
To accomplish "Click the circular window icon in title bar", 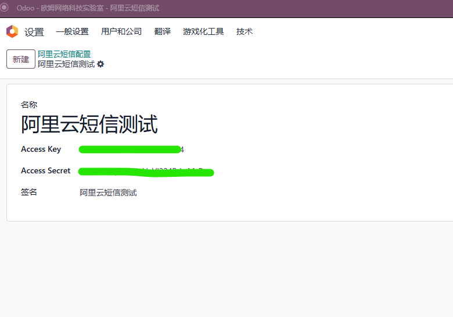I will (x=4, y=8).
